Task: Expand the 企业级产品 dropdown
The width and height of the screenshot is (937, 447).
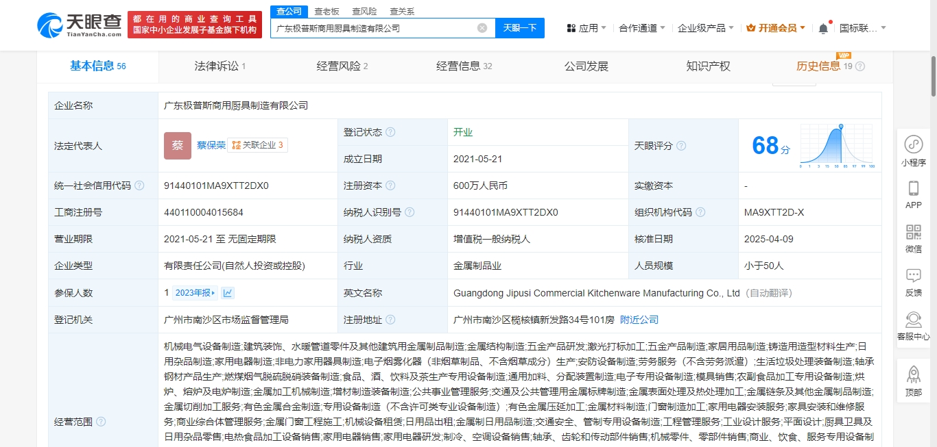Action: pyautogui.click(x=731, y=28)
